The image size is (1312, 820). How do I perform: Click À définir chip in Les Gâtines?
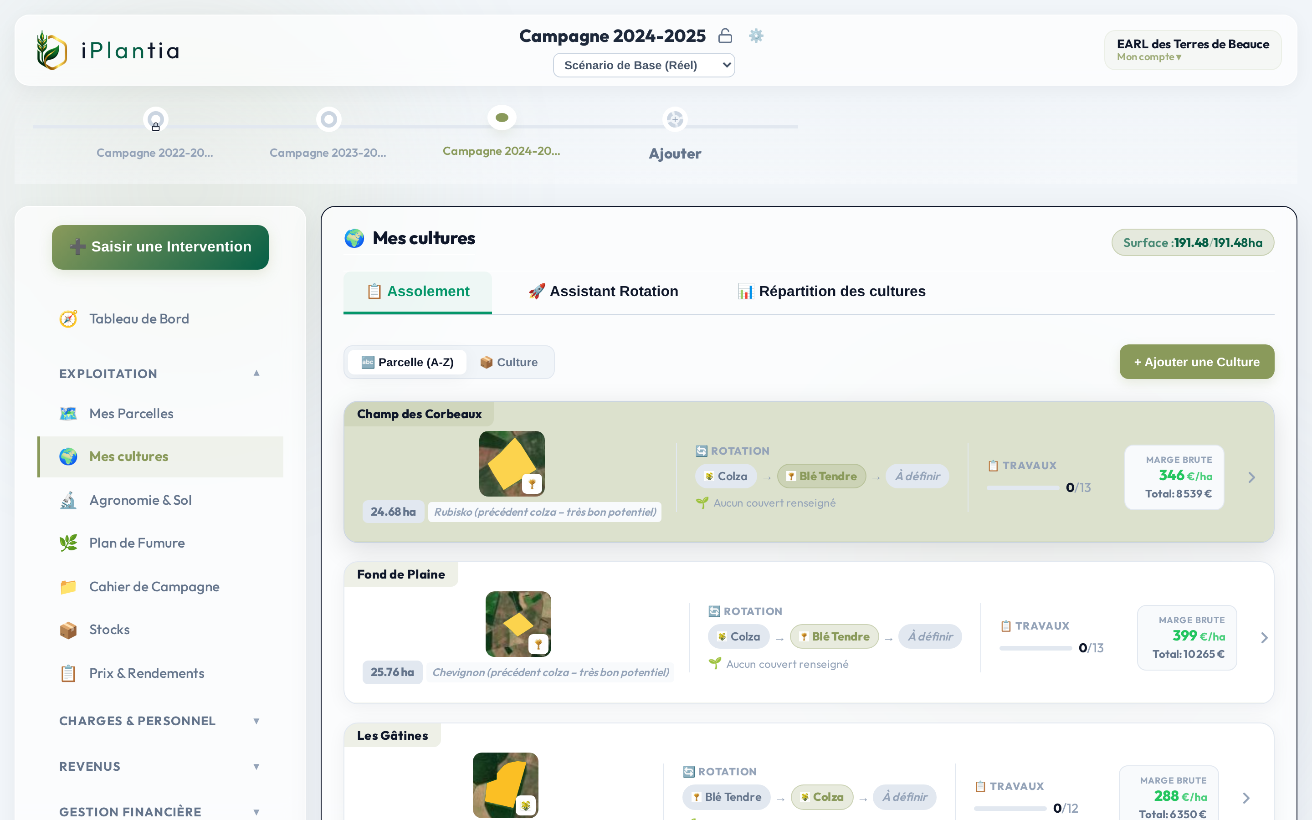click(905, 797)
